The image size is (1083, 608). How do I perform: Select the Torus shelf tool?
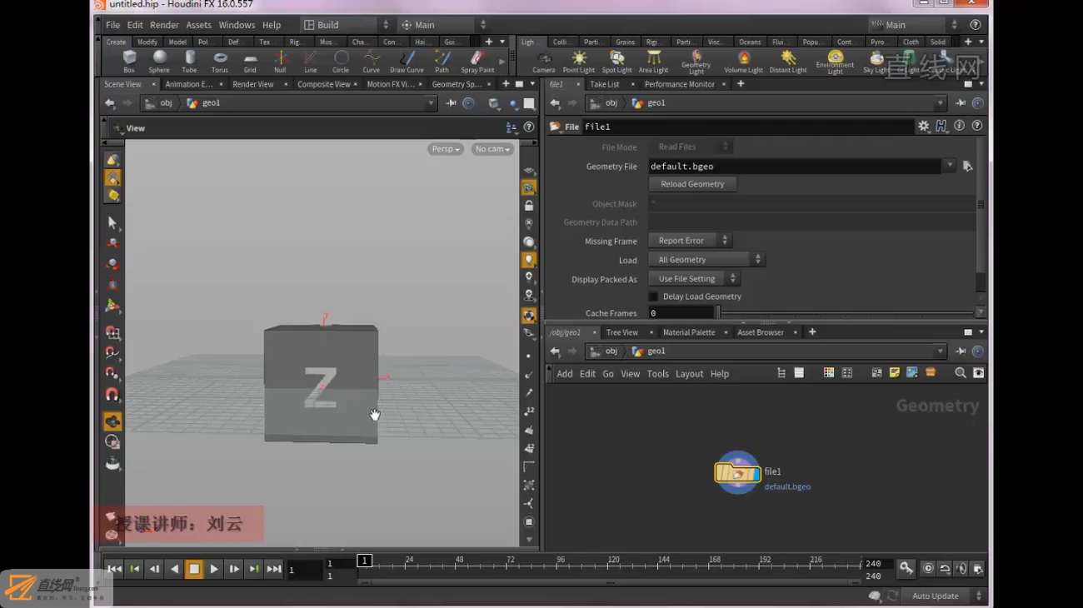pyautogui.click(x=220, y=61)
